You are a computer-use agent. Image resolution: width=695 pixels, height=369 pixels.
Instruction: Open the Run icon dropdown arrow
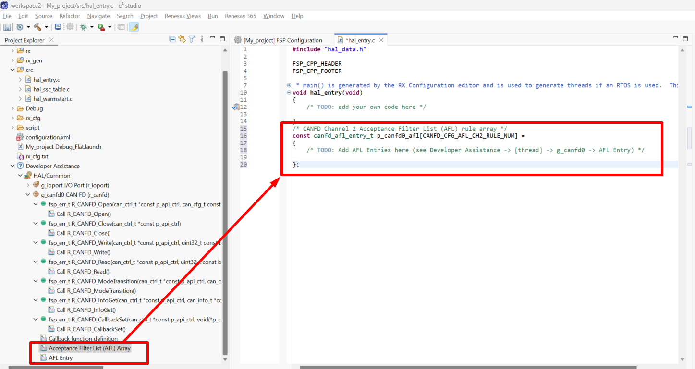(110, 27)
